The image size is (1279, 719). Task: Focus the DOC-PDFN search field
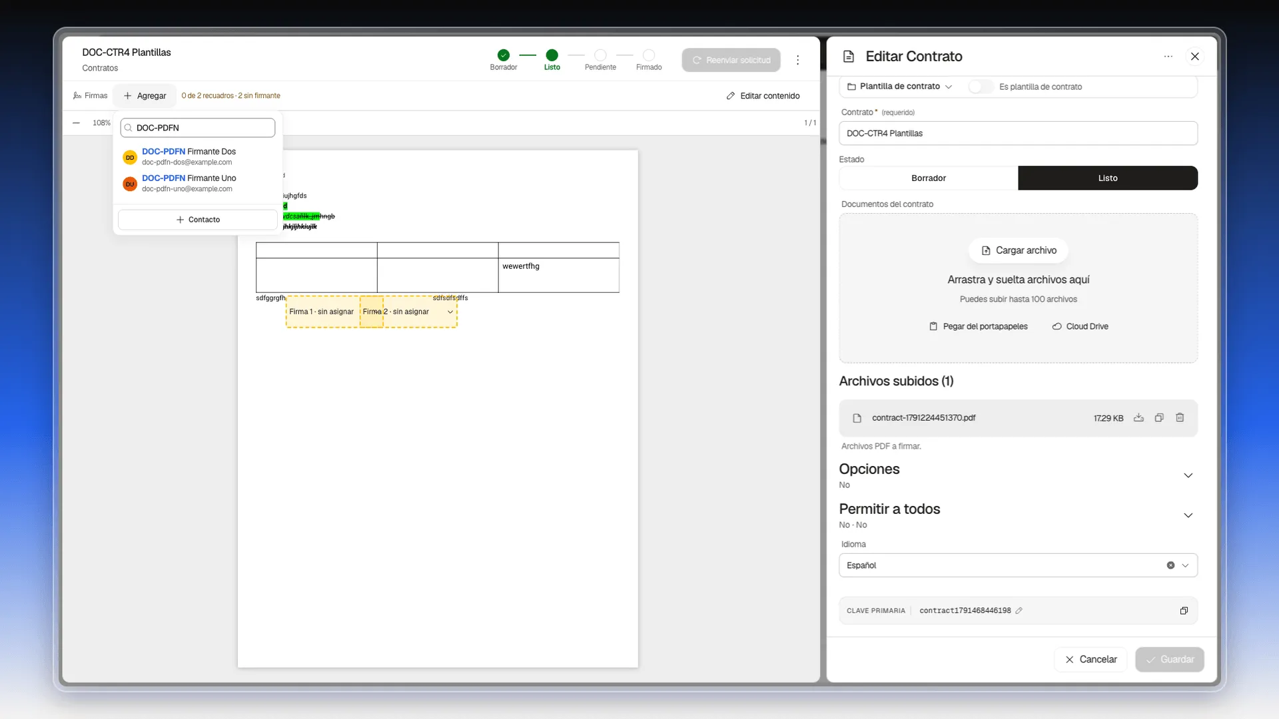198,128
